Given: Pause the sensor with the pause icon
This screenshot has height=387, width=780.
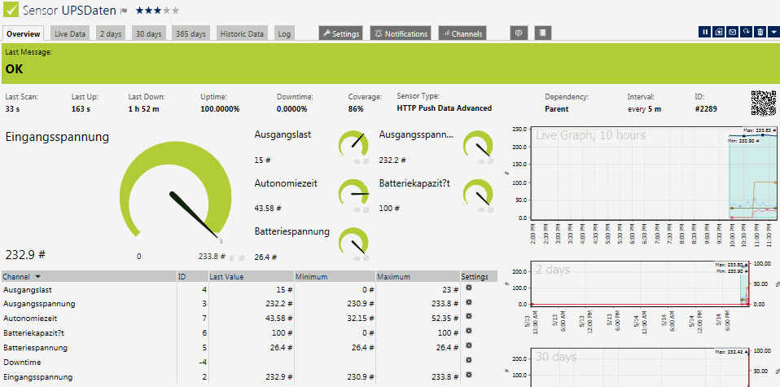Looking at the screenshot, I should 704,32.
